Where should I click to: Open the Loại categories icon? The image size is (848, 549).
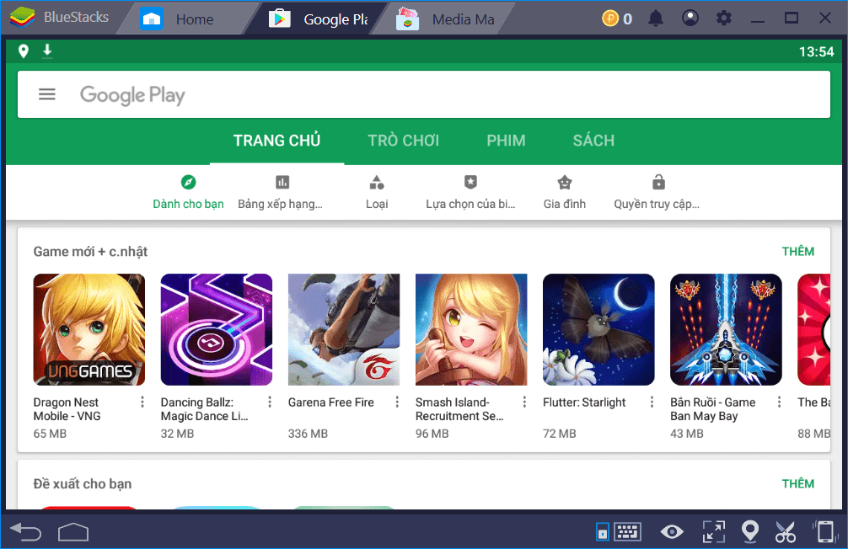tap(377, 182)
